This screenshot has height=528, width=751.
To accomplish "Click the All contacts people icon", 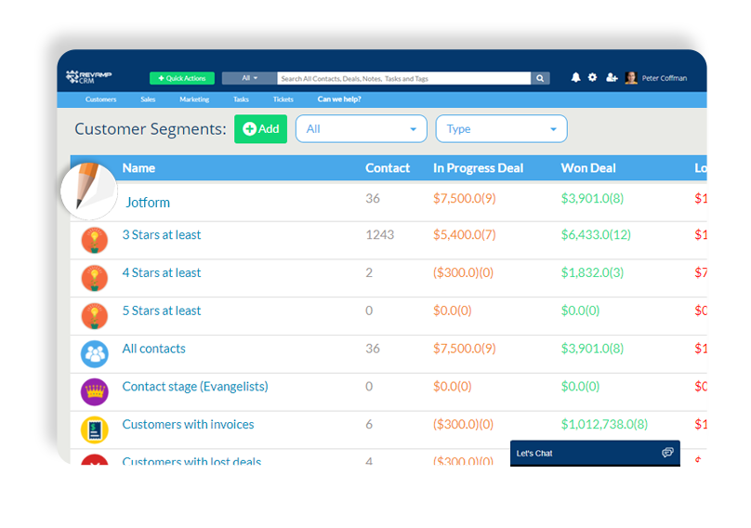I will click(x=95, y=354).
